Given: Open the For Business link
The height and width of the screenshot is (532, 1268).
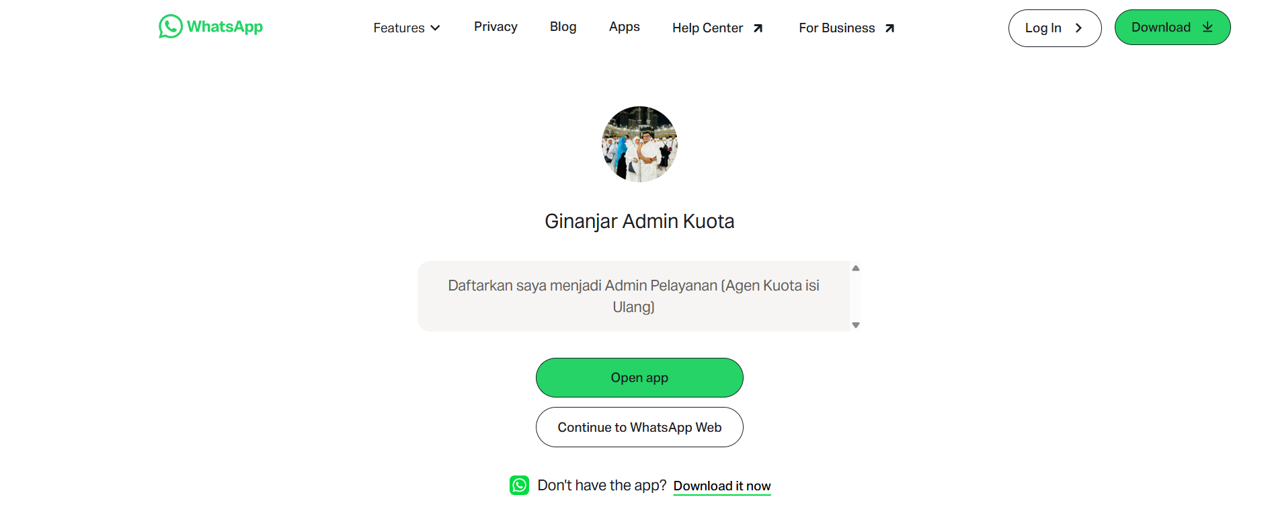Looking at the screenshot, I should click(846, 28).
